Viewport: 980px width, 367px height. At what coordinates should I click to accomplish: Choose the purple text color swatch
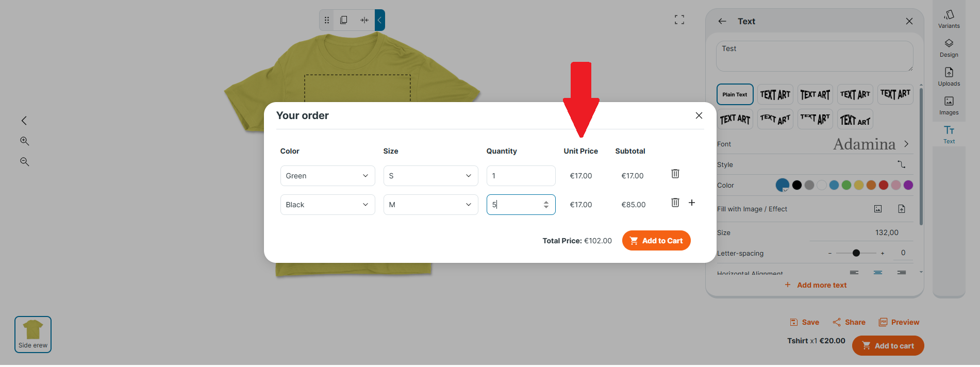[x=908, y=185]
